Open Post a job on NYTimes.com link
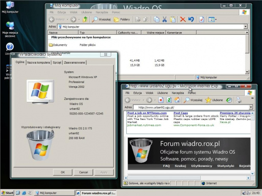 pos(147,113)
